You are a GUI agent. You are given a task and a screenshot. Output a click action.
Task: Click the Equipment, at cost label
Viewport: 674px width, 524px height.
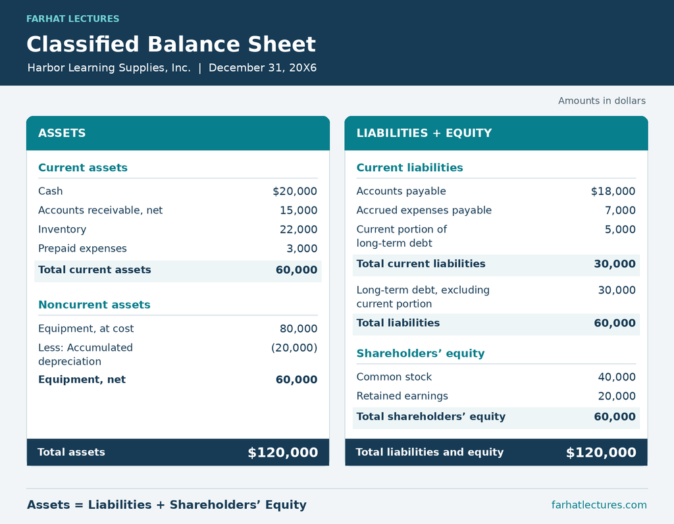coord(86,329)
